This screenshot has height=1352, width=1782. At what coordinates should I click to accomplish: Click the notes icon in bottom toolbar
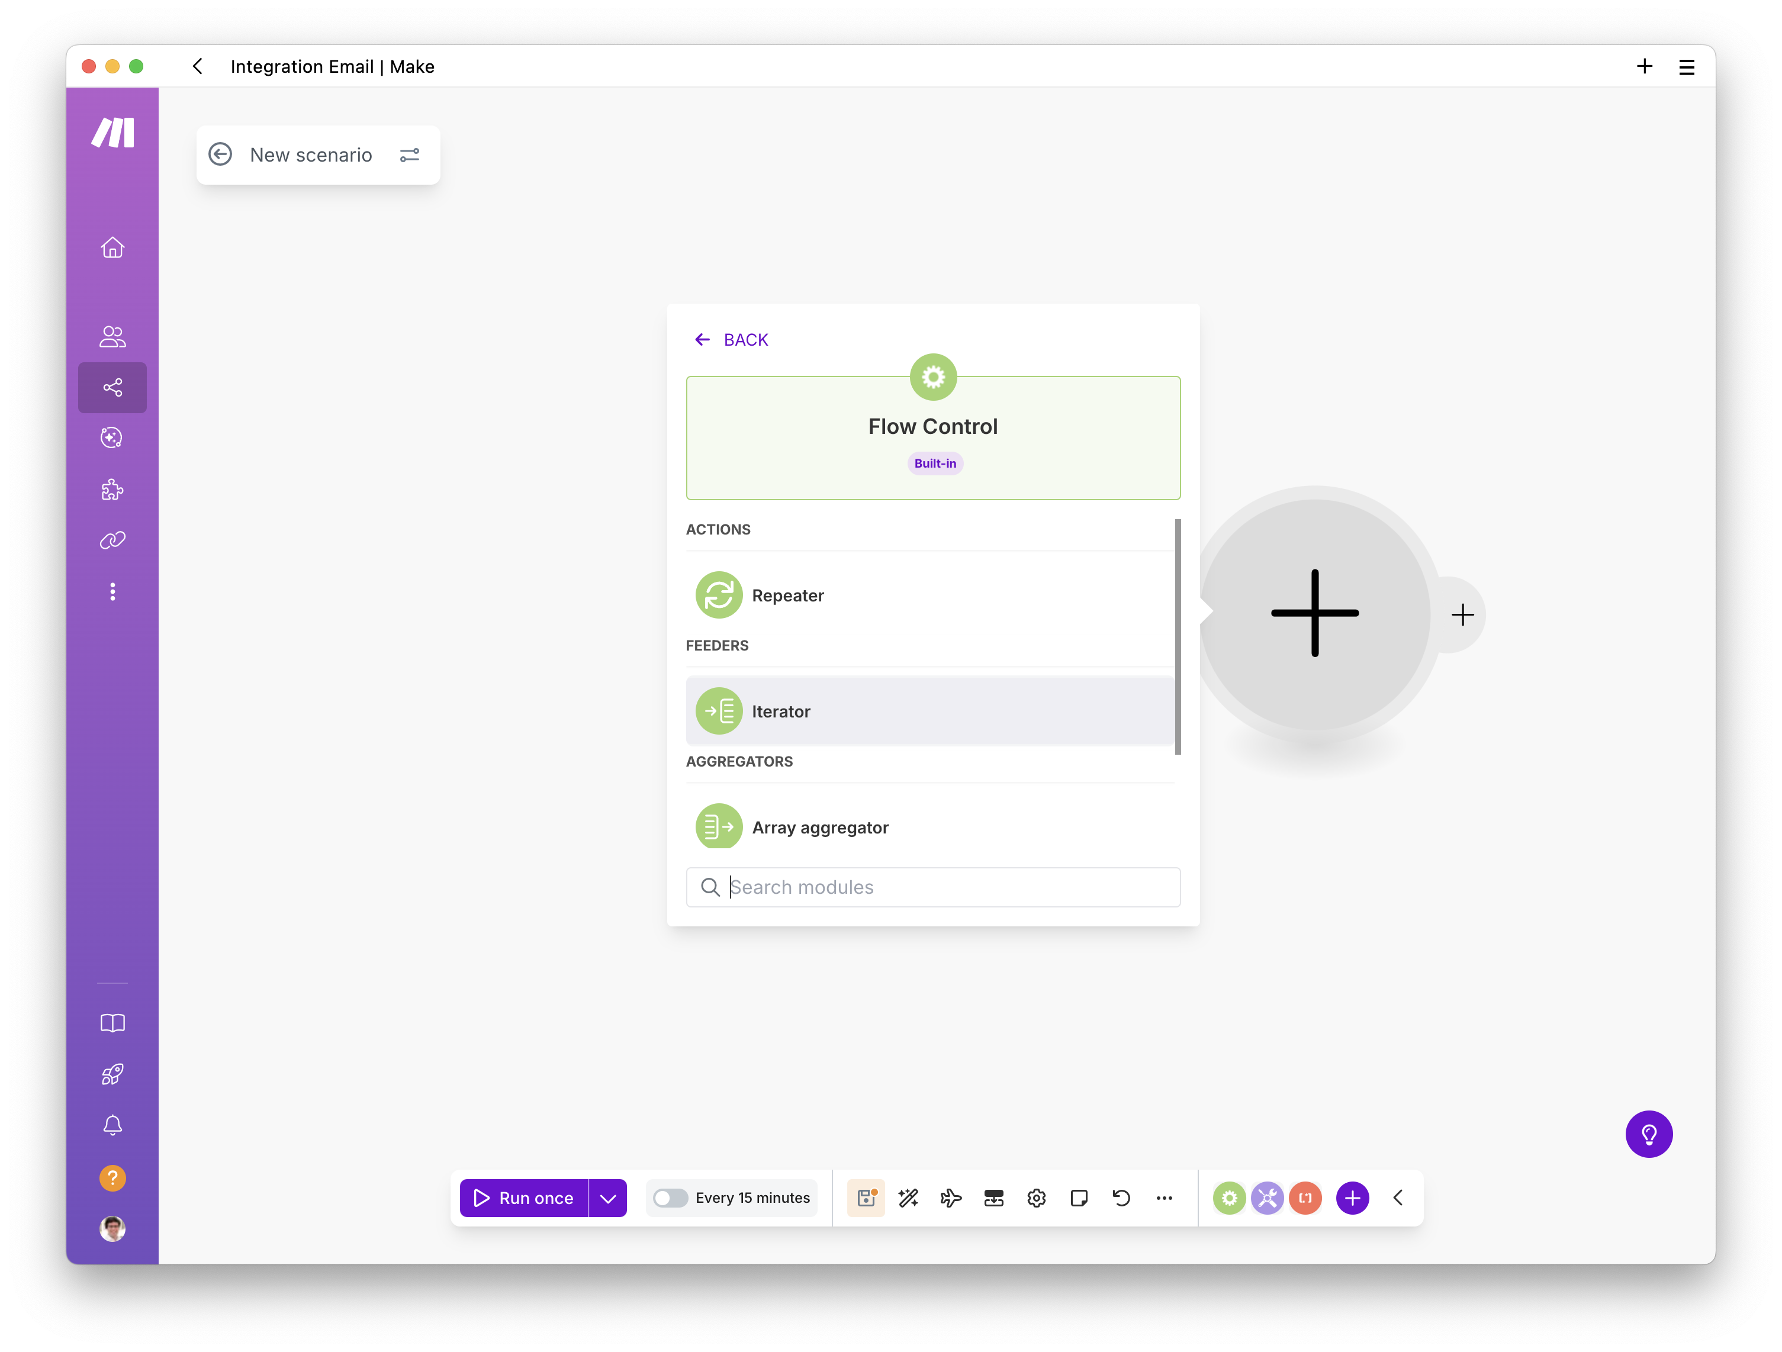(x=1079, y=1198)
